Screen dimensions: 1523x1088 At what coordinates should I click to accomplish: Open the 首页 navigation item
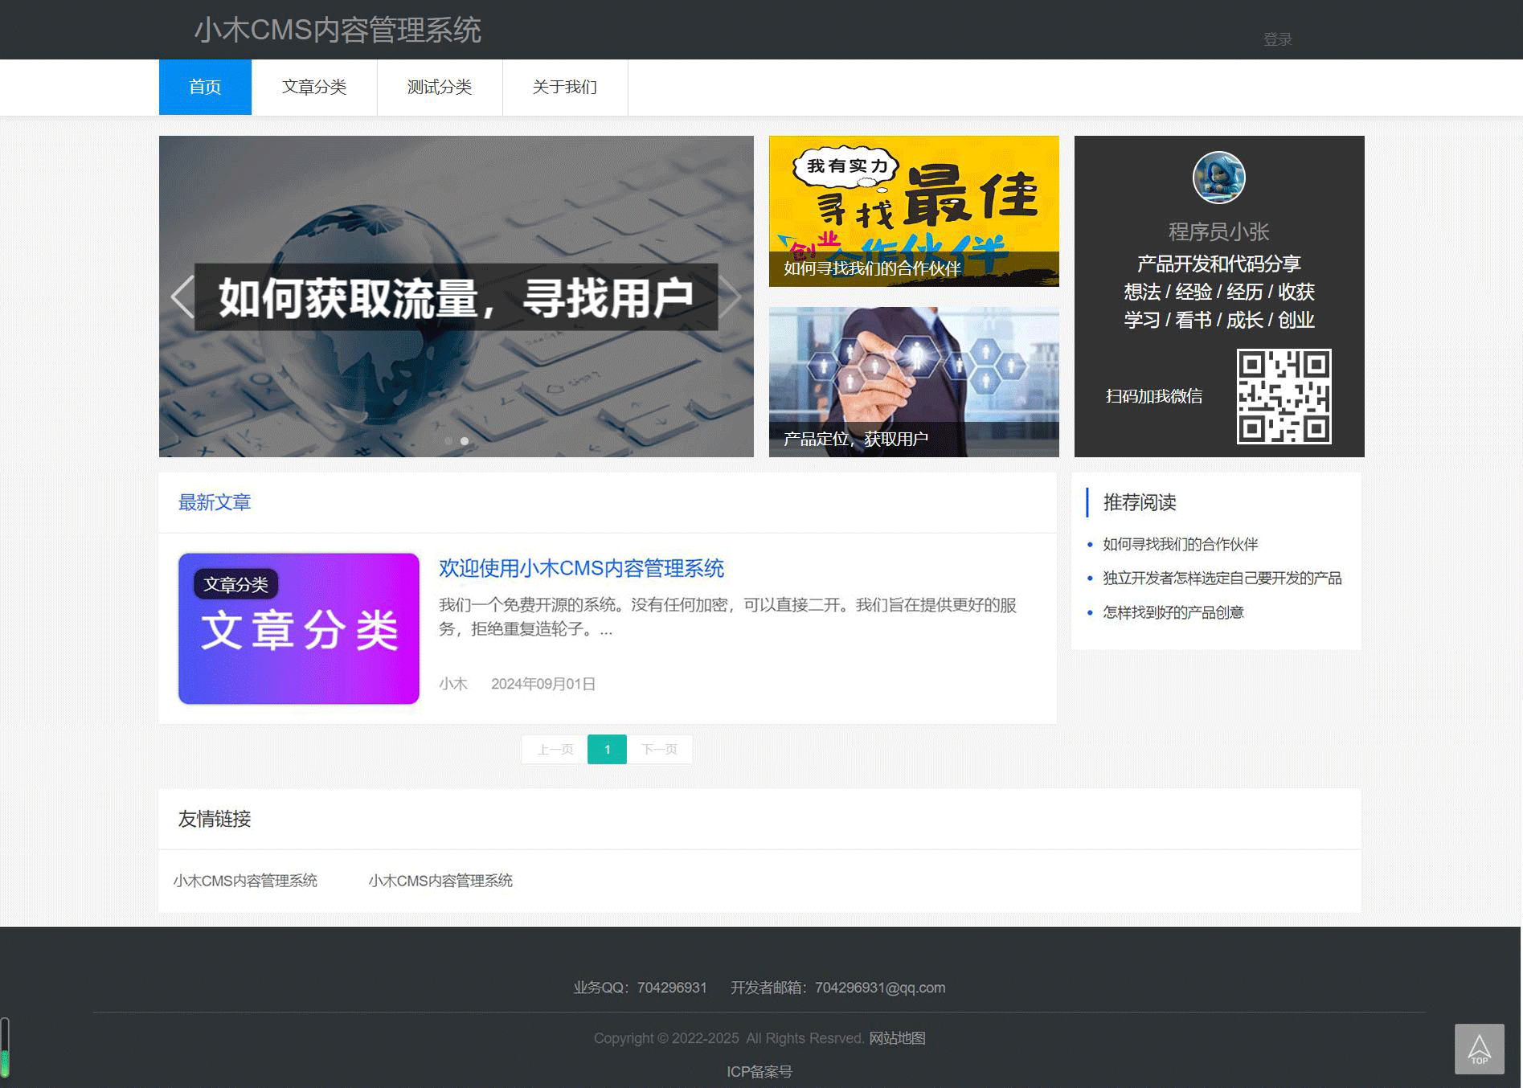[205, 87]
